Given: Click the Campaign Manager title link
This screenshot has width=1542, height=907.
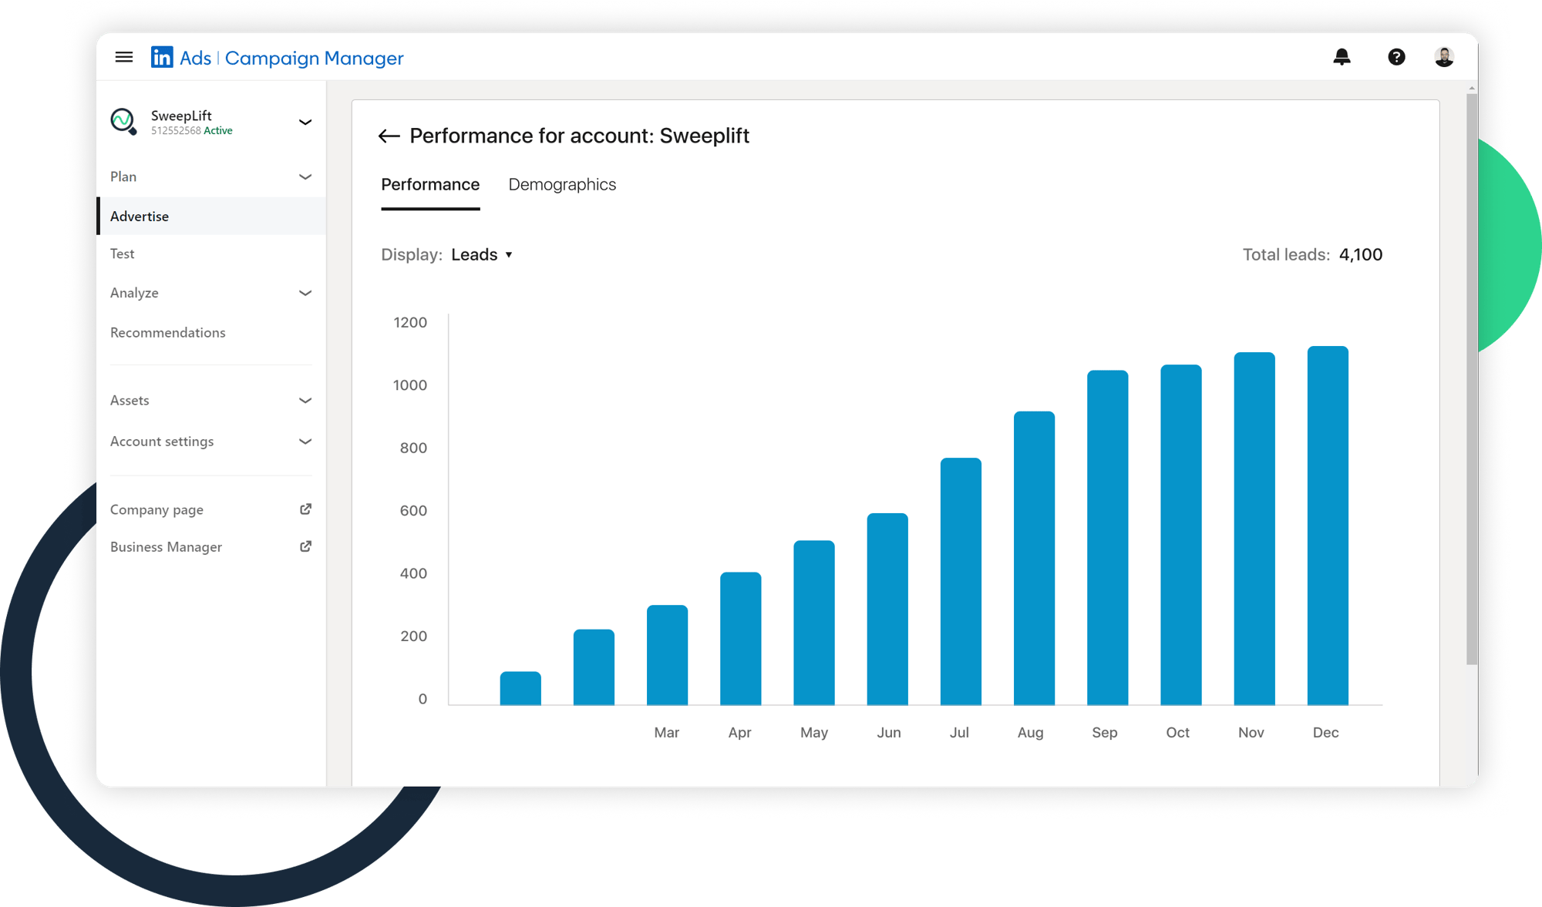Looking at the screenshot, I should tap(314, 59).
